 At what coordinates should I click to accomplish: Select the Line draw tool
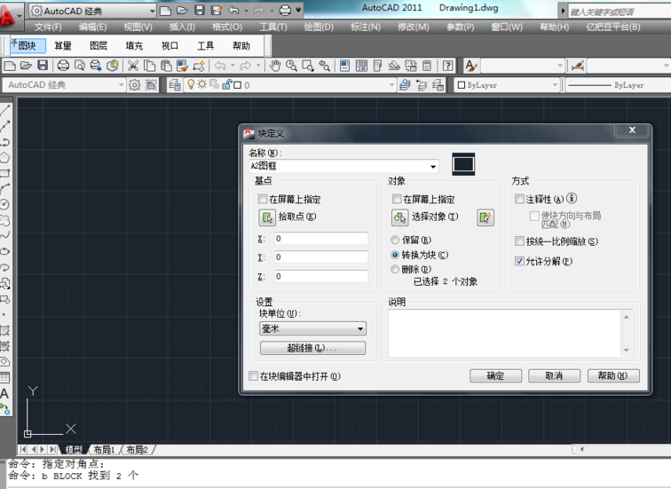pos(5,110)
